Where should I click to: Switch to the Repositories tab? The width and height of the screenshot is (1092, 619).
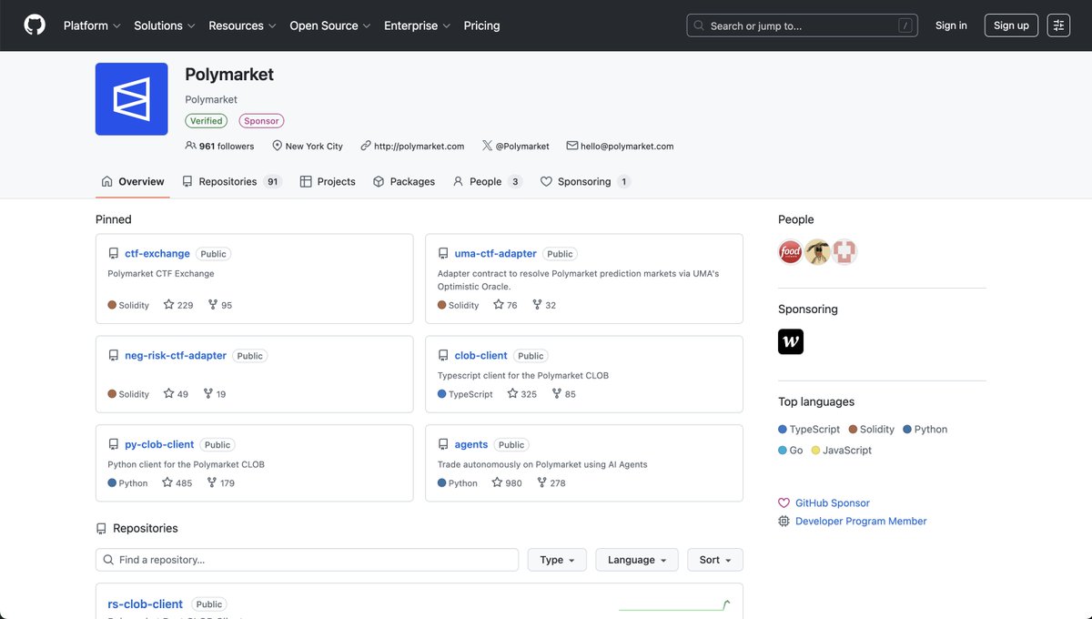click(x=232, y=181)
